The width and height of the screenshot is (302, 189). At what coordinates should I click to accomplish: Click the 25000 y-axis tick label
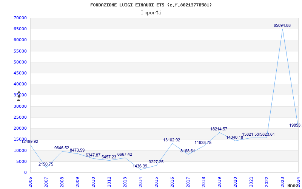point(20,117)
